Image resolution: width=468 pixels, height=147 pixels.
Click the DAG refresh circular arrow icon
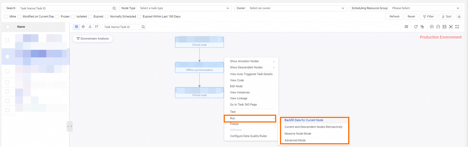(x=416, y=27)
